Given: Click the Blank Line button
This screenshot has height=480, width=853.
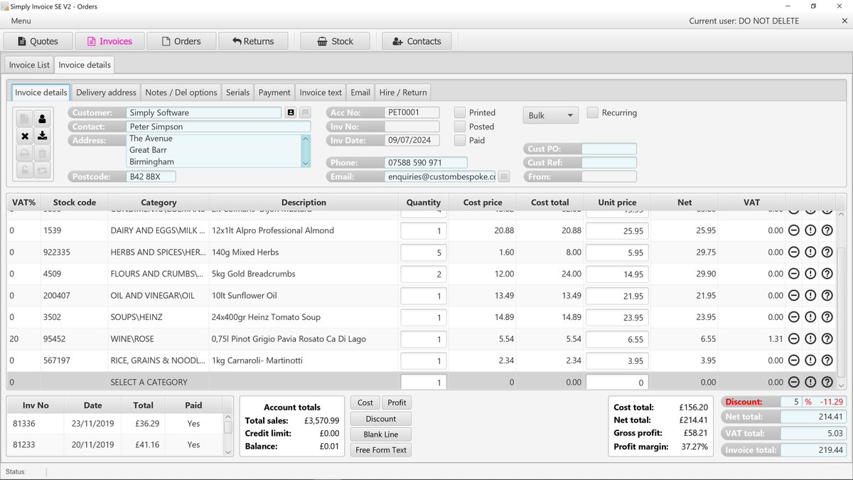Looking at the screenshot, I should coord(381,434).
